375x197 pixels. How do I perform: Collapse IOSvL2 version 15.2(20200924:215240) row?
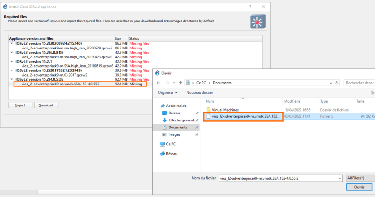click(12, 43)
